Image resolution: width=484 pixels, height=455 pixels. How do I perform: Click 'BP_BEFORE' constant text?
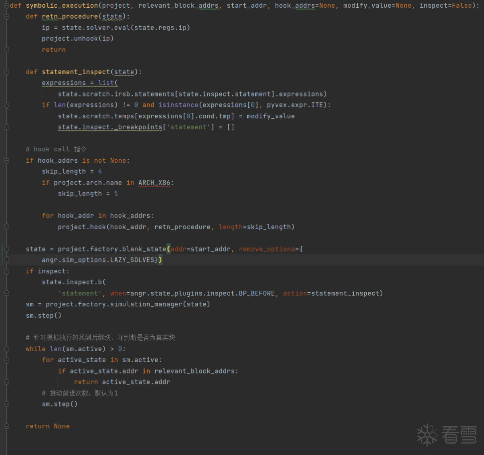click(257, 294)
